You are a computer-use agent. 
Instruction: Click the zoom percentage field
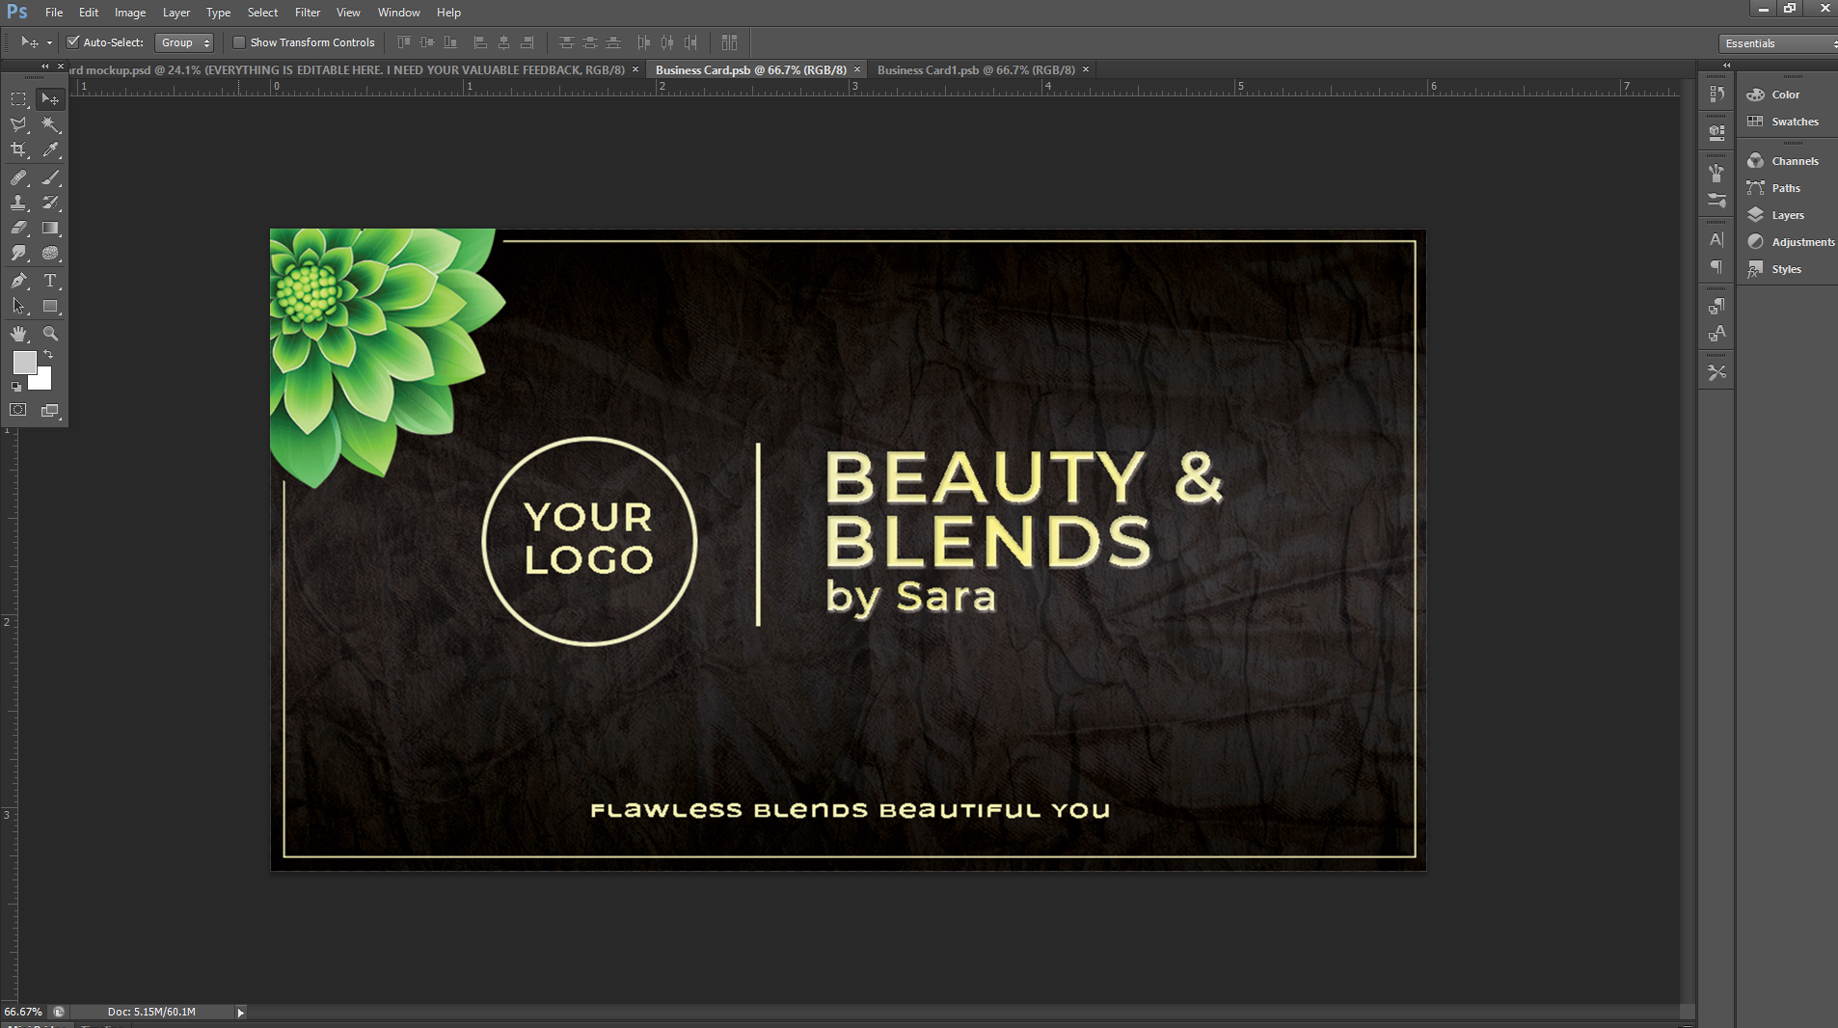coord(23,1012)
